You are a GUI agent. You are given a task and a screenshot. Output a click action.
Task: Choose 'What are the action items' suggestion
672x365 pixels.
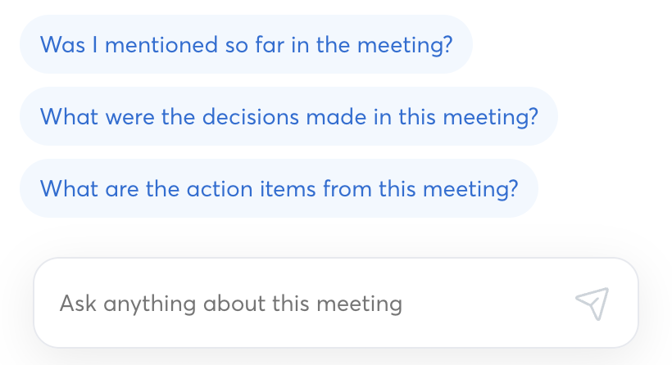[x=279, y=188]
